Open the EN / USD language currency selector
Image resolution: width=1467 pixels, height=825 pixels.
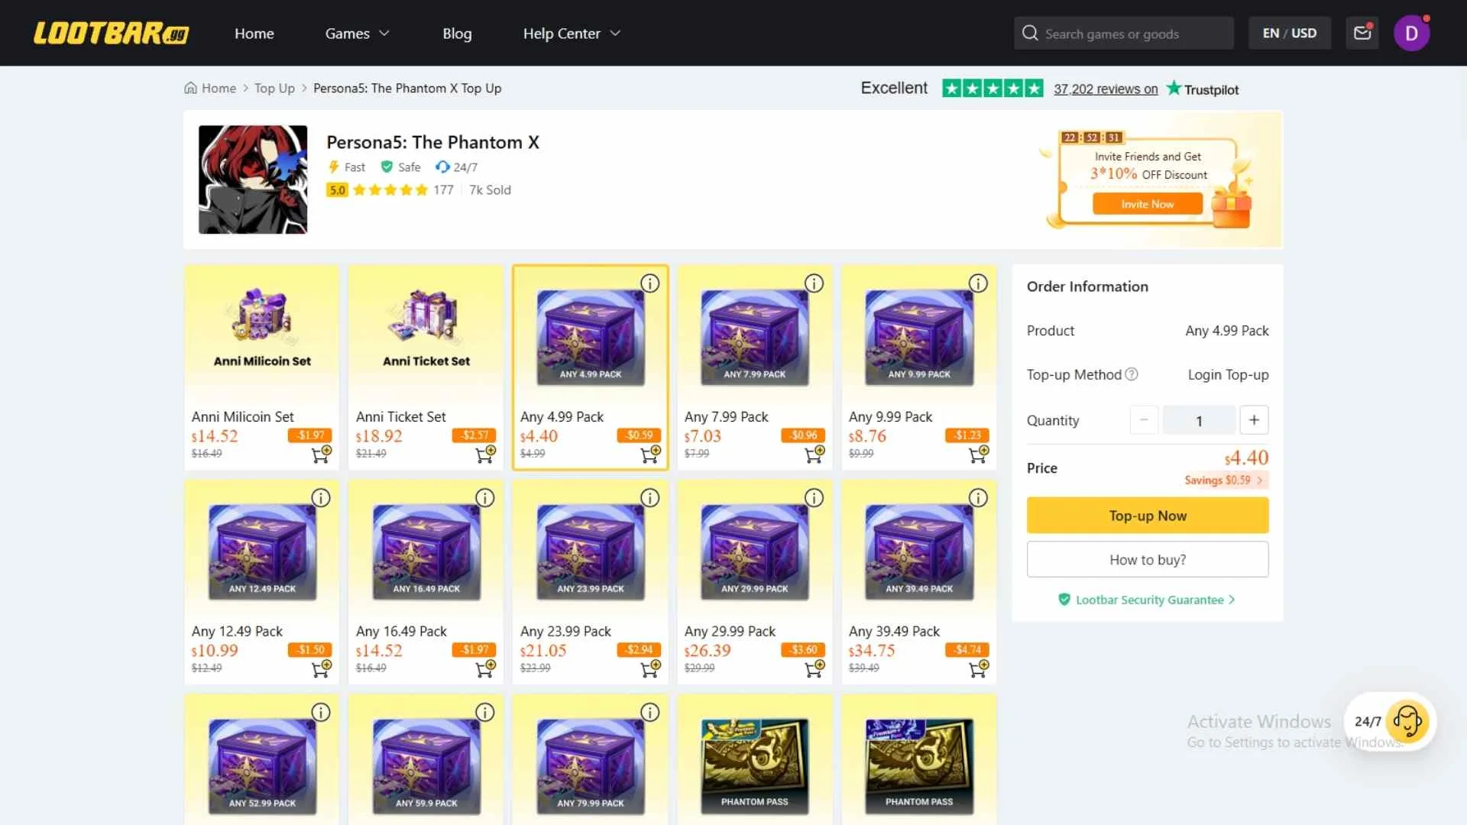pos(1289,34)
